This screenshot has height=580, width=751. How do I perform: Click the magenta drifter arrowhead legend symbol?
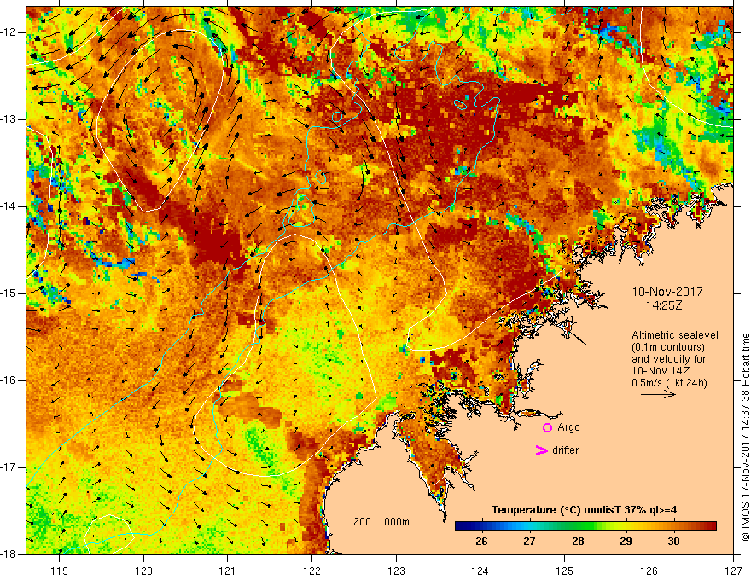point(541,450)
